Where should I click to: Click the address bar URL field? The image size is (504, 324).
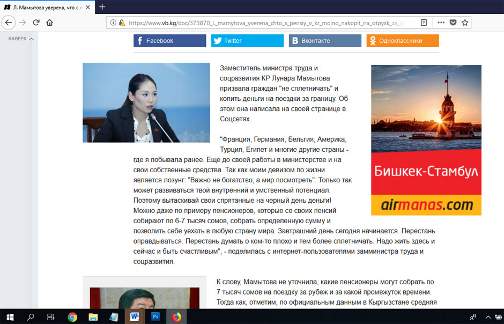[x=265, y=23]
